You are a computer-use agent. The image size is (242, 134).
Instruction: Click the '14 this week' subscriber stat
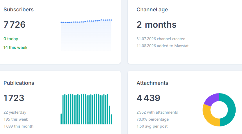[x=15, y=47]
